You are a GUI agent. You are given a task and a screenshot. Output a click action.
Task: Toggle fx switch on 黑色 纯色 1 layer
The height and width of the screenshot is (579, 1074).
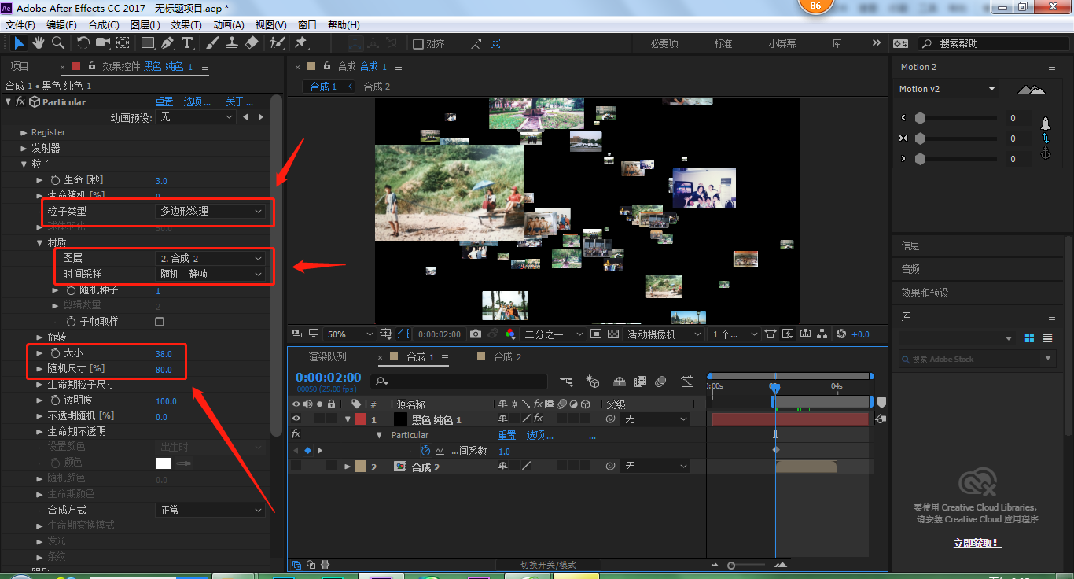pyautogui.click(x=538, y=419)
